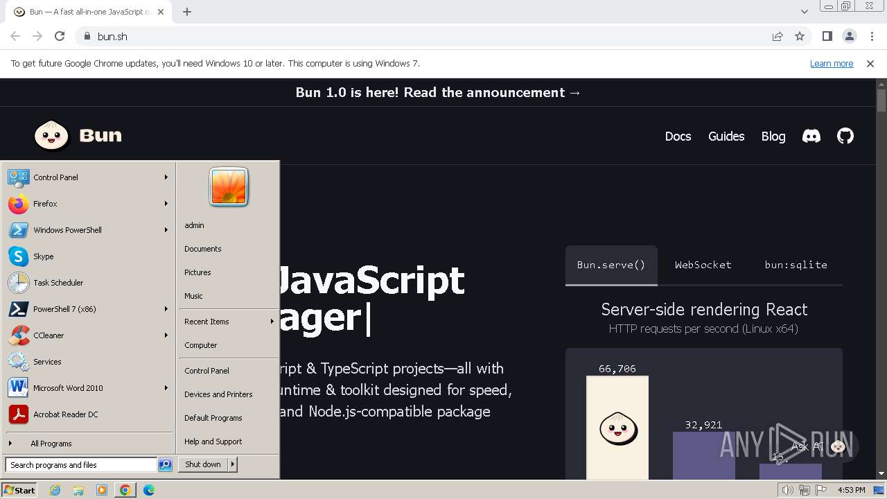Open Chrome side panel
Image resolution: width=887 pixels, height=499 pixels.
point(827,36)
